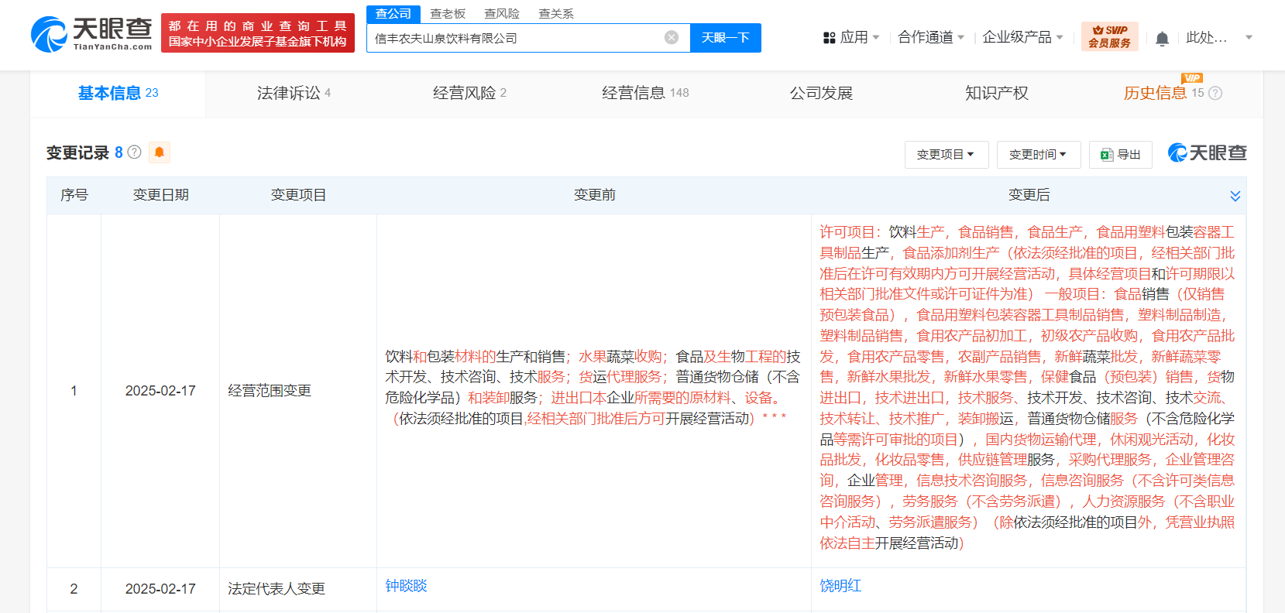Image resolution: width=1285 pixels, height=613 pixels.
Task: Clear the search box text
Action: (672, 37)
